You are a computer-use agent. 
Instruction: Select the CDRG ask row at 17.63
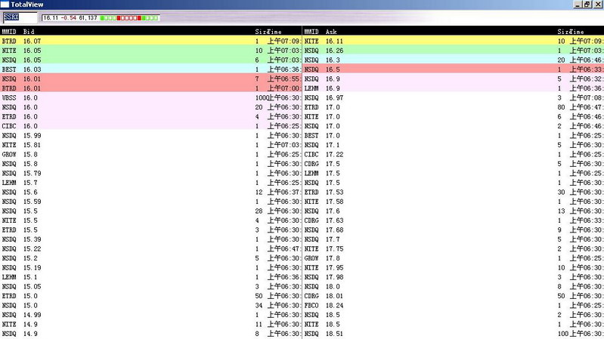click(x=454, y=220)
